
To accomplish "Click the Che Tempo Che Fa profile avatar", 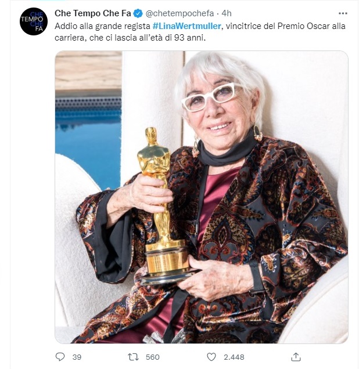I will click(x=34, y=21).
